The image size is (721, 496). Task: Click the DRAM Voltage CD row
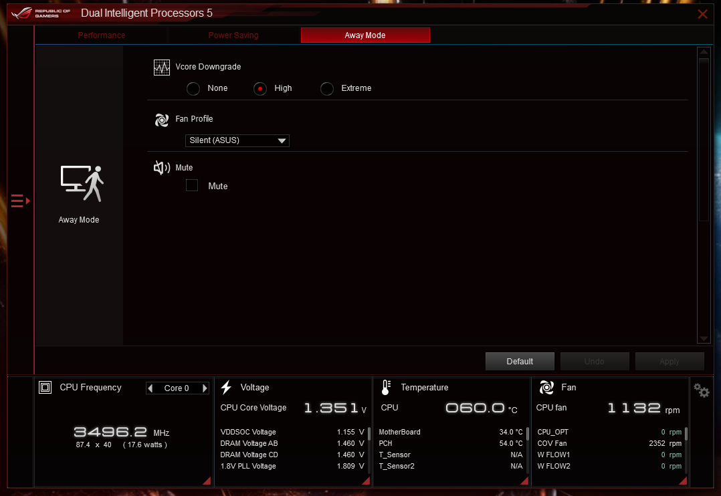[292, 455]
